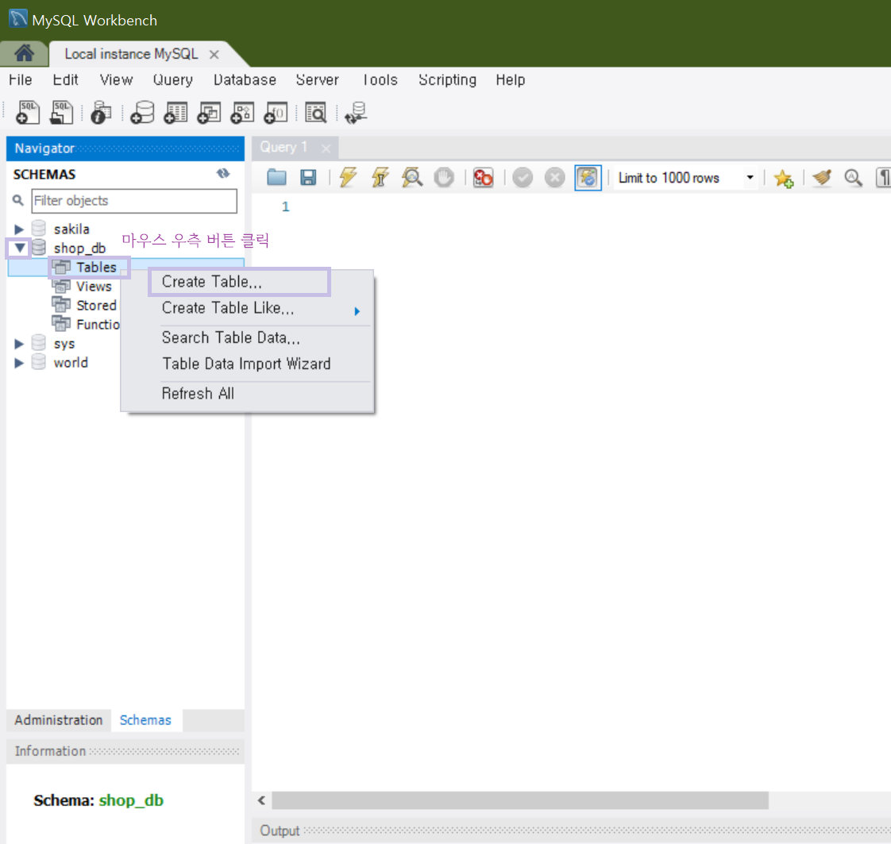Image resolution: width=891 pixels, height=844 pixels.
Task: Create a new table toolbar icon
Action: coord(175,113)
